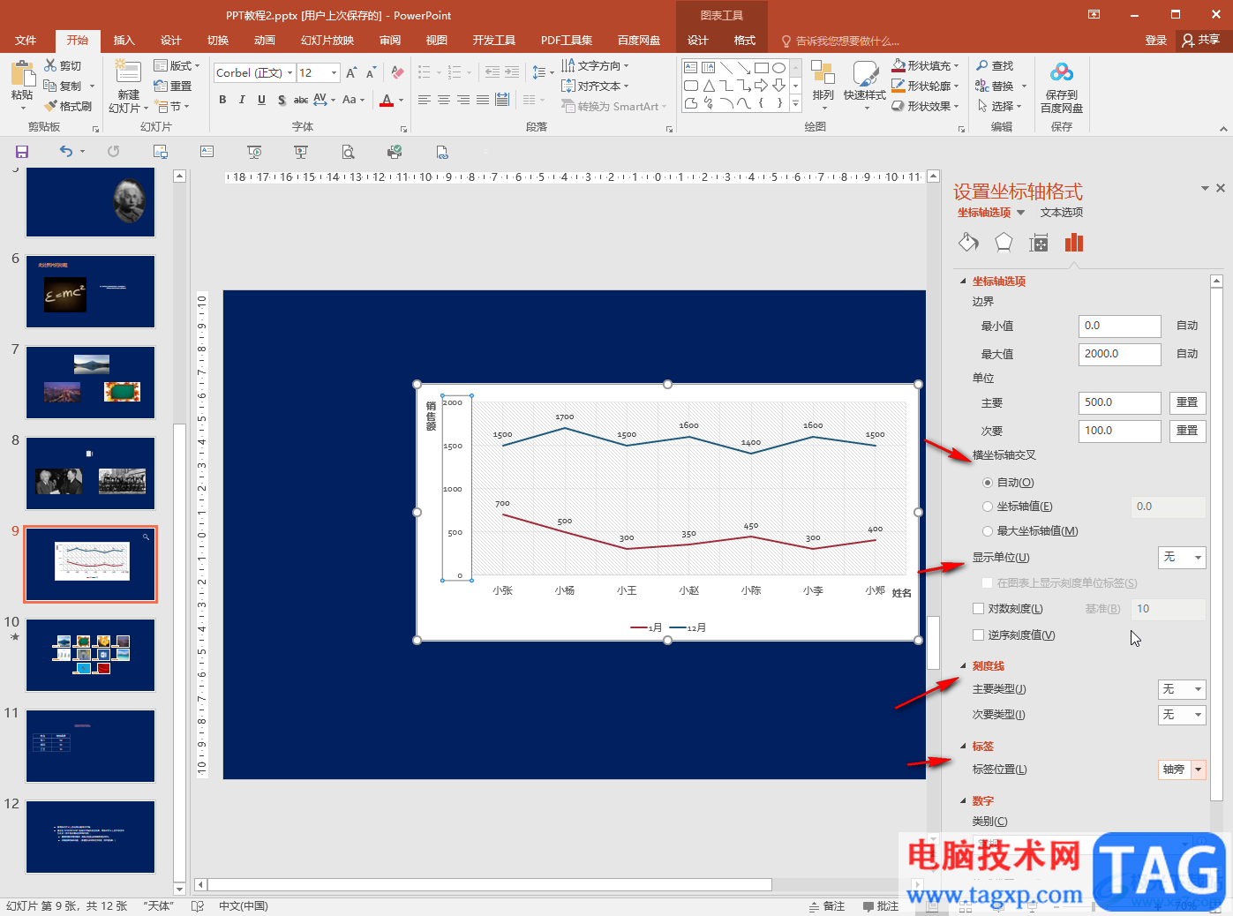Click the Paste clipboard icon
Image resolution: width=1233 pixels, height=916 pixels.
[22, 74]
